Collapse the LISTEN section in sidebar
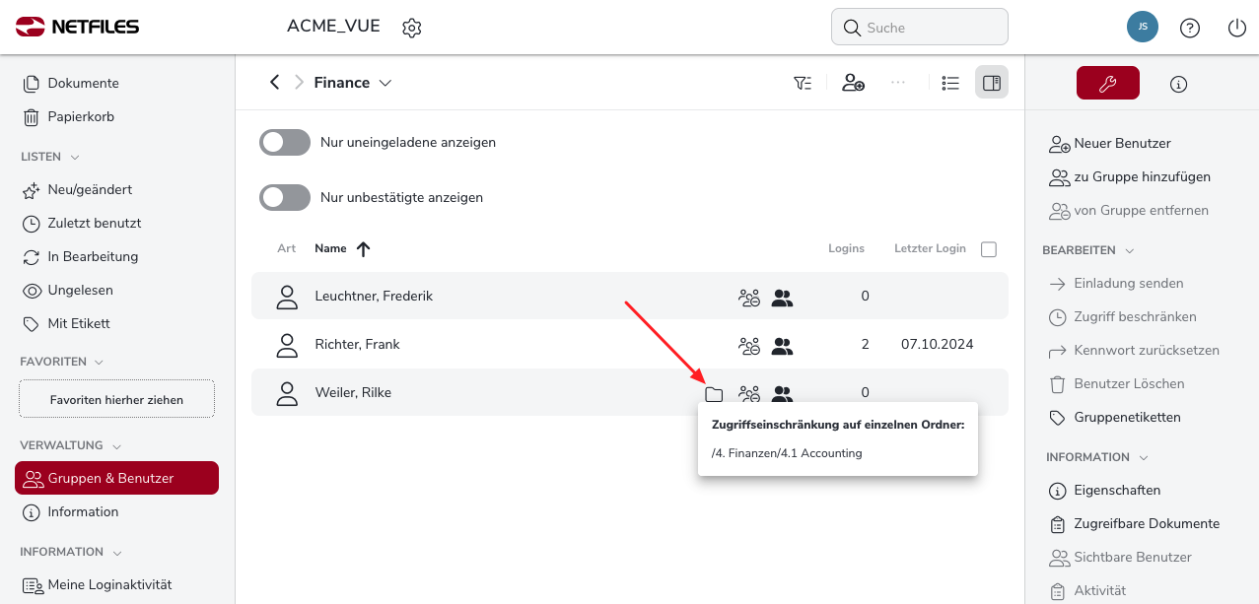The height and width of the screenshot is (604, 1259). [x=75, y=157]
